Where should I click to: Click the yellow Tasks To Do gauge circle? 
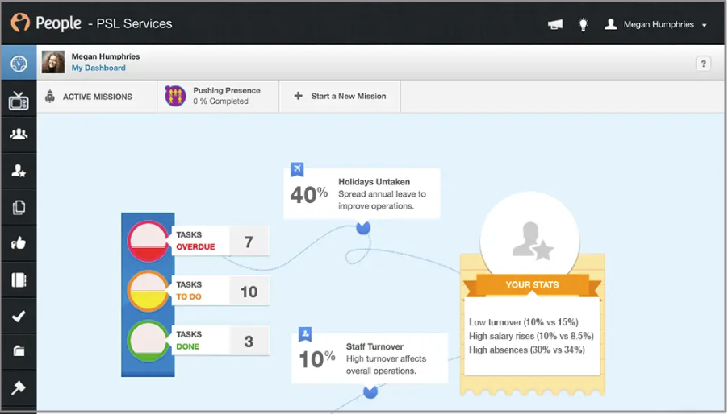(149, 292)
